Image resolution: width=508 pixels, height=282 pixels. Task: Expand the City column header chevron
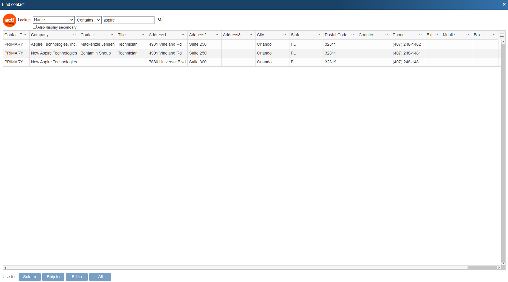285,35
